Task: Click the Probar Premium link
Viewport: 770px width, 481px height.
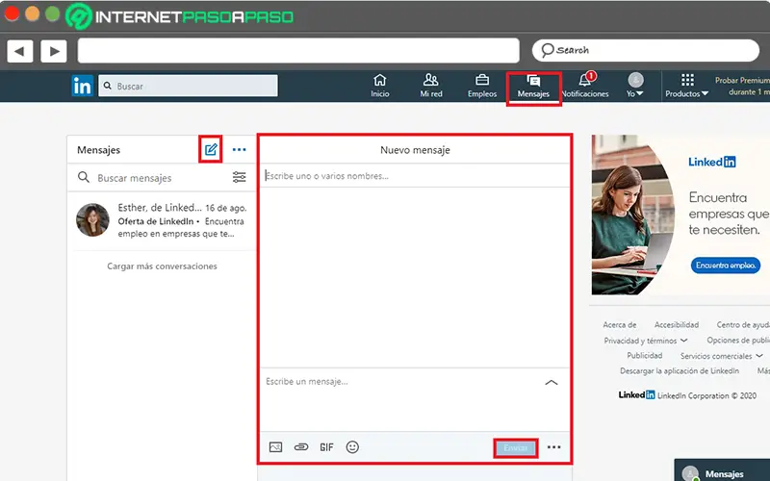Action: coord(742,86)
